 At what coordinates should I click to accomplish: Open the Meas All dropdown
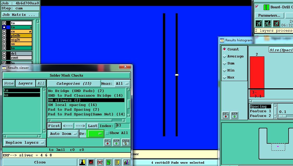click(122, 84)
